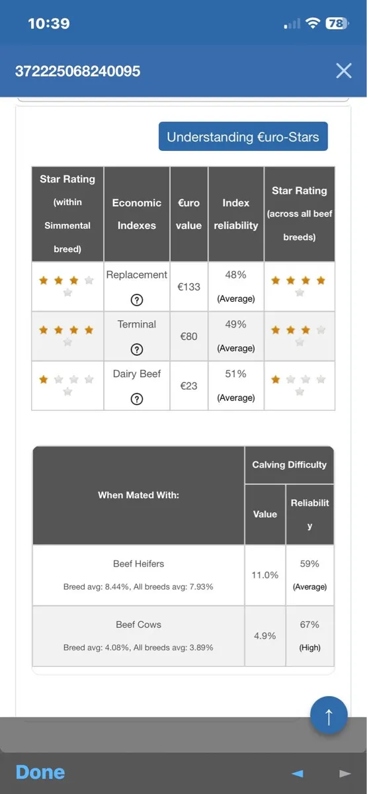The width and height of the screenshot is (367, 794).
Task: Tap the Wi-Fi icon in status bar
Action: coord(312,24)
